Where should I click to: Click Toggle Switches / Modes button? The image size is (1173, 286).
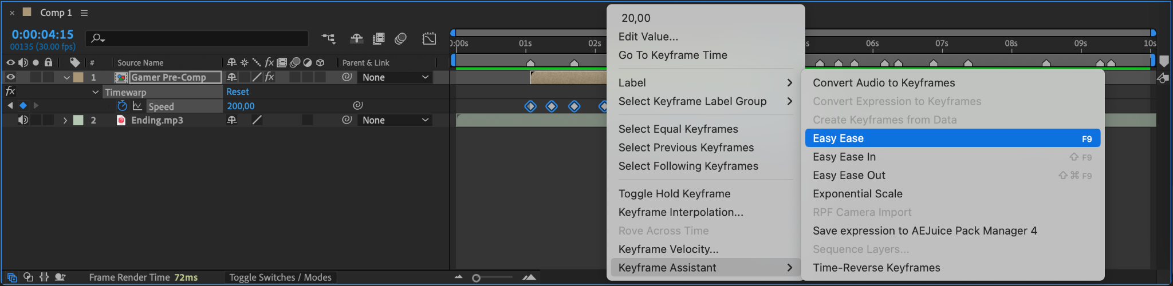point(280,277)
